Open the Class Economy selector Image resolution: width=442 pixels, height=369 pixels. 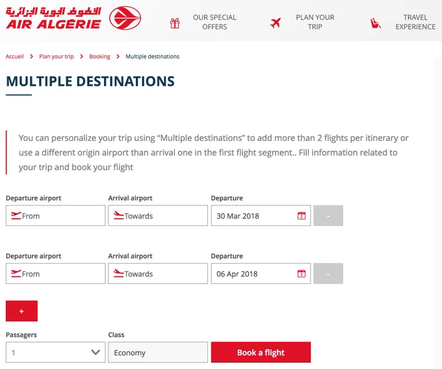tap(158, 352)
